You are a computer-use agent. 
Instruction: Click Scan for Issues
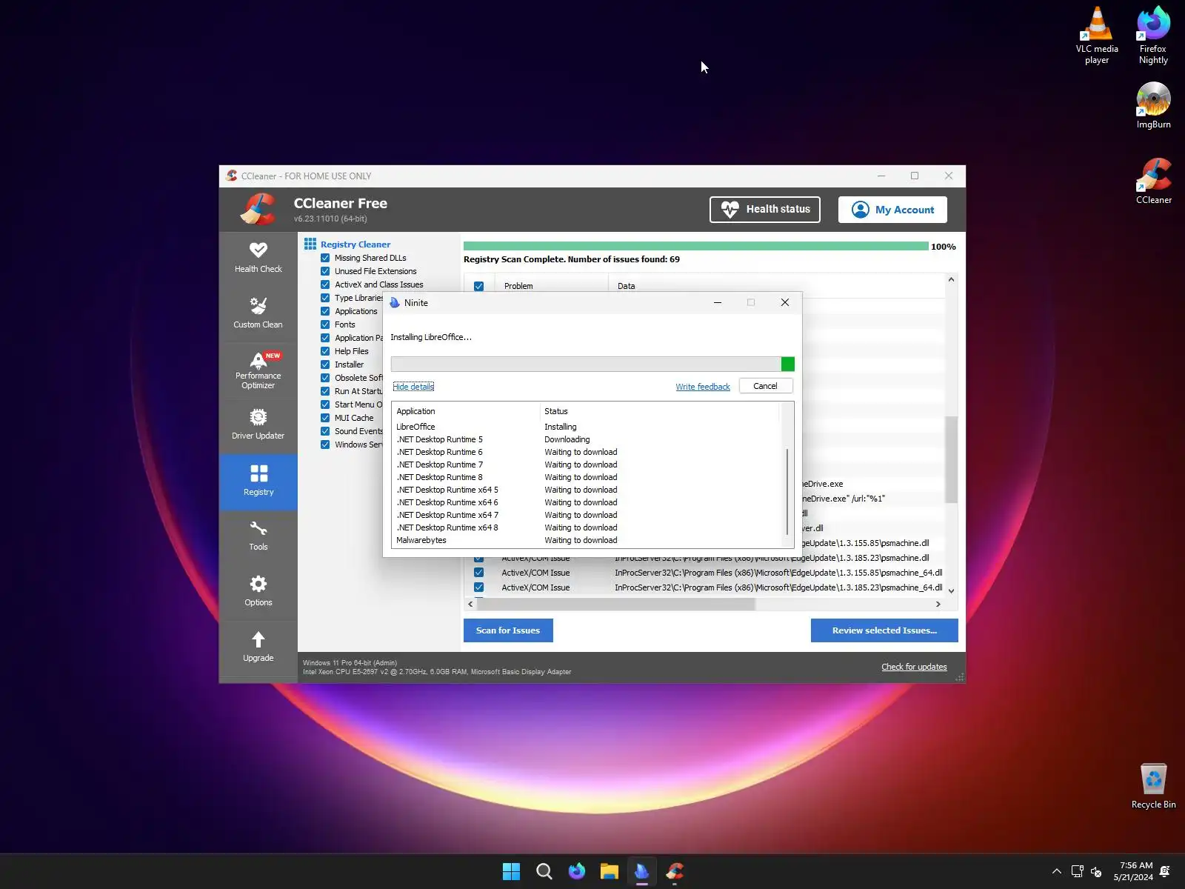coord(508,630)
